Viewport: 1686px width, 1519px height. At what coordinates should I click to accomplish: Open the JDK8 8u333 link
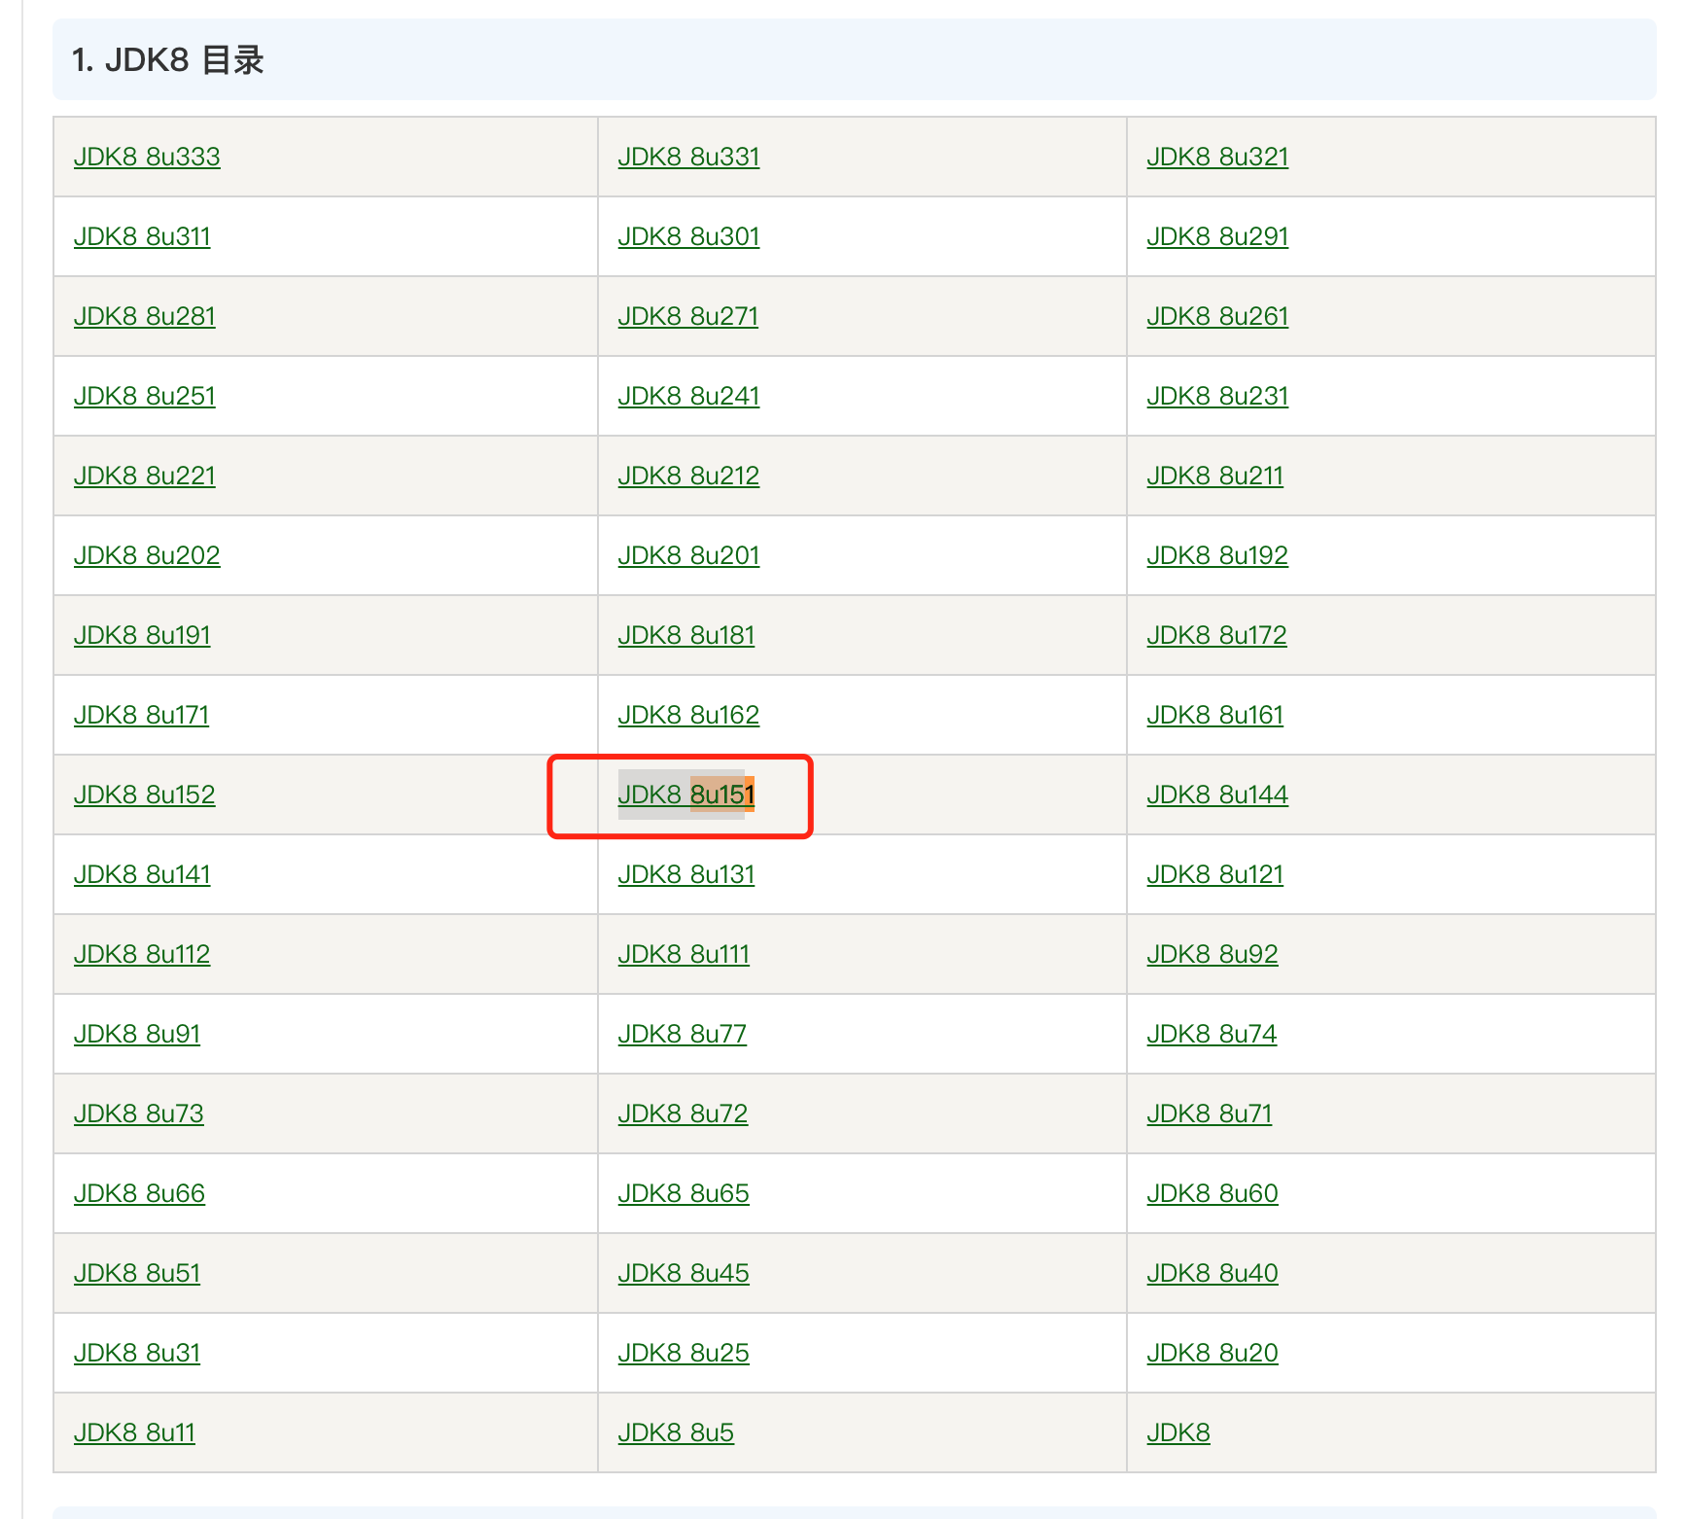(x=147, y=157)
